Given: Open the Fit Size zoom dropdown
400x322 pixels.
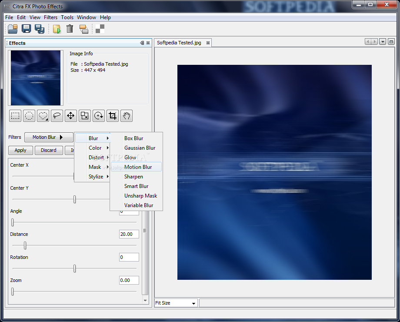Looking at the screenshot, I should tap(176, 303).
